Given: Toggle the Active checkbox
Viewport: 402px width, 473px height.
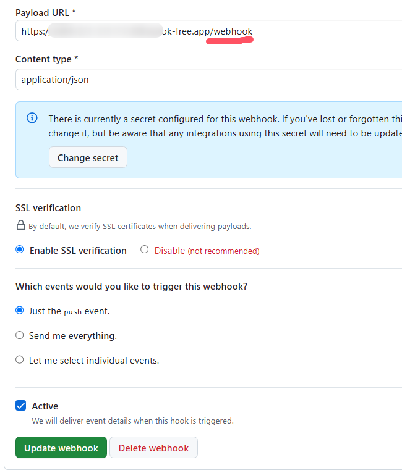Looking at the screenshot, I should coord(21,406).
